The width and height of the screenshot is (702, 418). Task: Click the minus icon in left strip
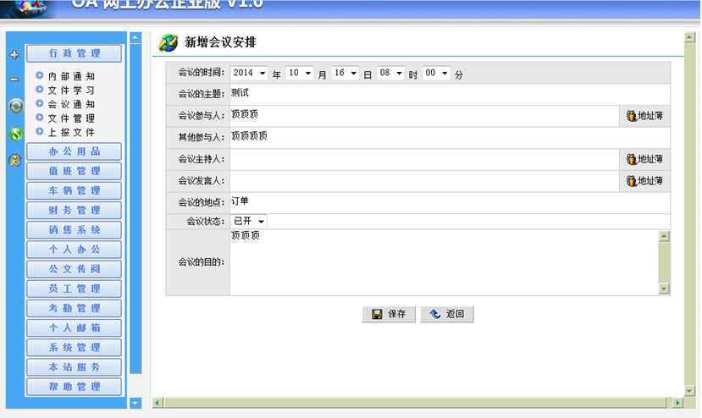point(14,80)
